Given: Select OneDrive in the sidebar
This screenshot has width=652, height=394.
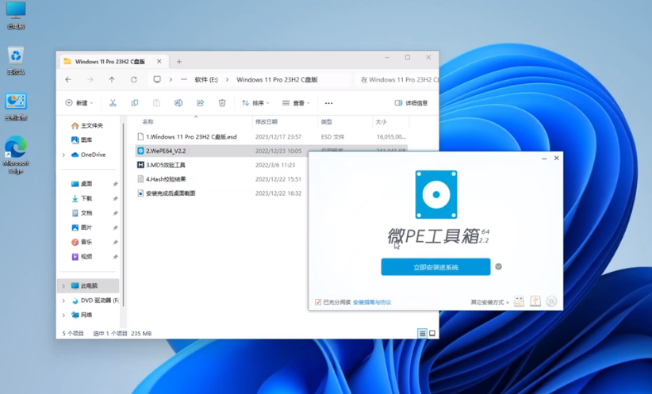Looking at the screenshot, I should pyautogui.click(x=89, y=155).
